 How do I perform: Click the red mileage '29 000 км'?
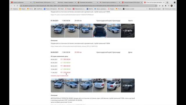78,52
